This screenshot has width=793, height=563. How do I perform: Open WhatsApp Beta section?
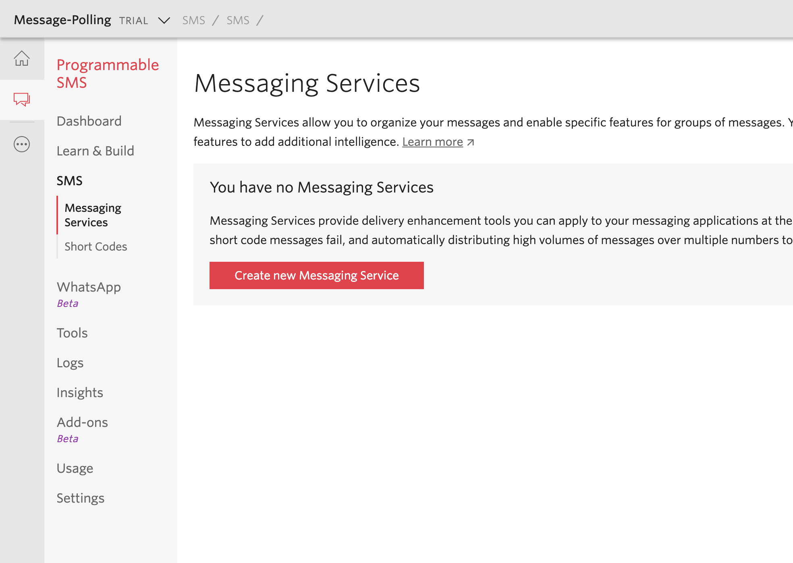click(89, 294)
